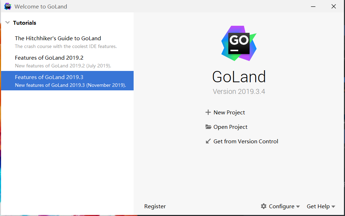
Task: Click 'New features of GoLand 2019.3 (November 2019).' description
Action: pyautogui.click(x=70, y=85)
